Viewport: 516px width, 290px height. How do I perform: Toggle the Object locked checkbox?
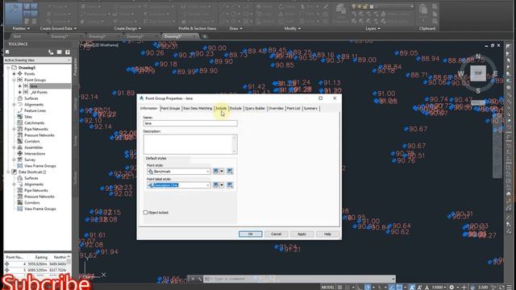point(145,213)
